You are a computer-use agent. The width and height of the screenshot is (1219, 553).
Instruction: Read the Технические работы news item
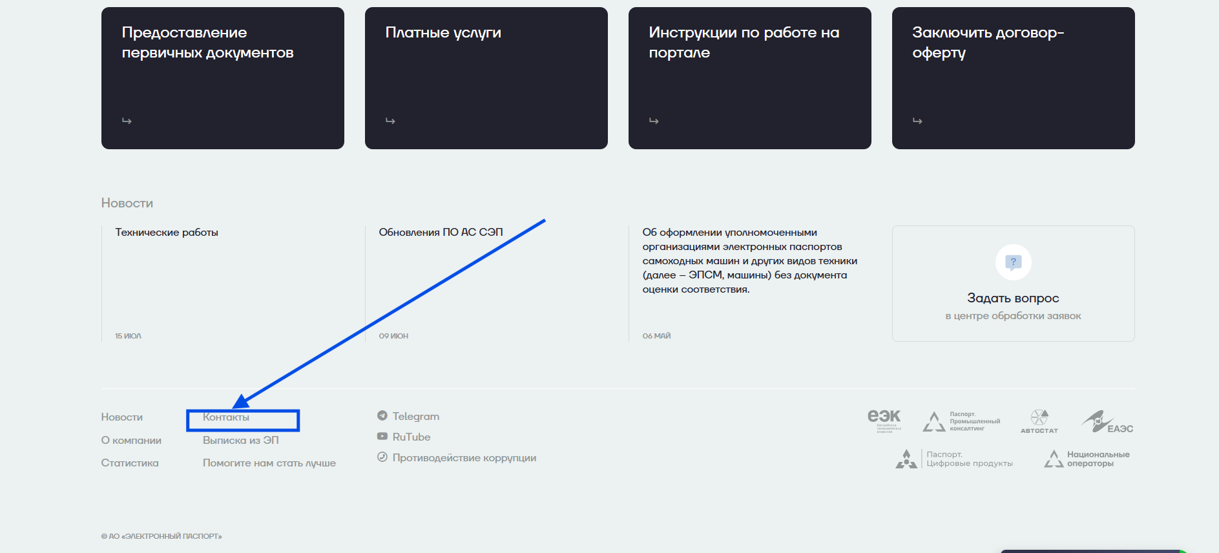tap(167, 233)
